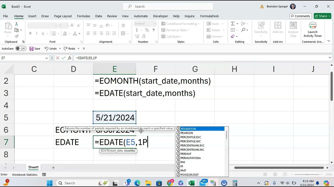Click the Share button
Image resolution: width=334 pixels, height=187 pixels.
(323, 16)
